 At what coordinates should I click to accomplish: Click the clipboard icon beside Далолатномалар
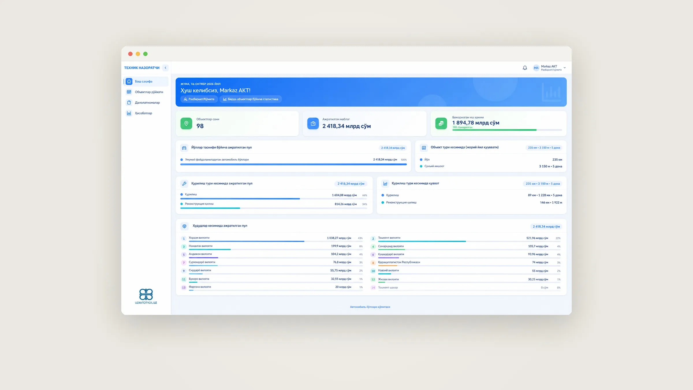click(129, 103)
